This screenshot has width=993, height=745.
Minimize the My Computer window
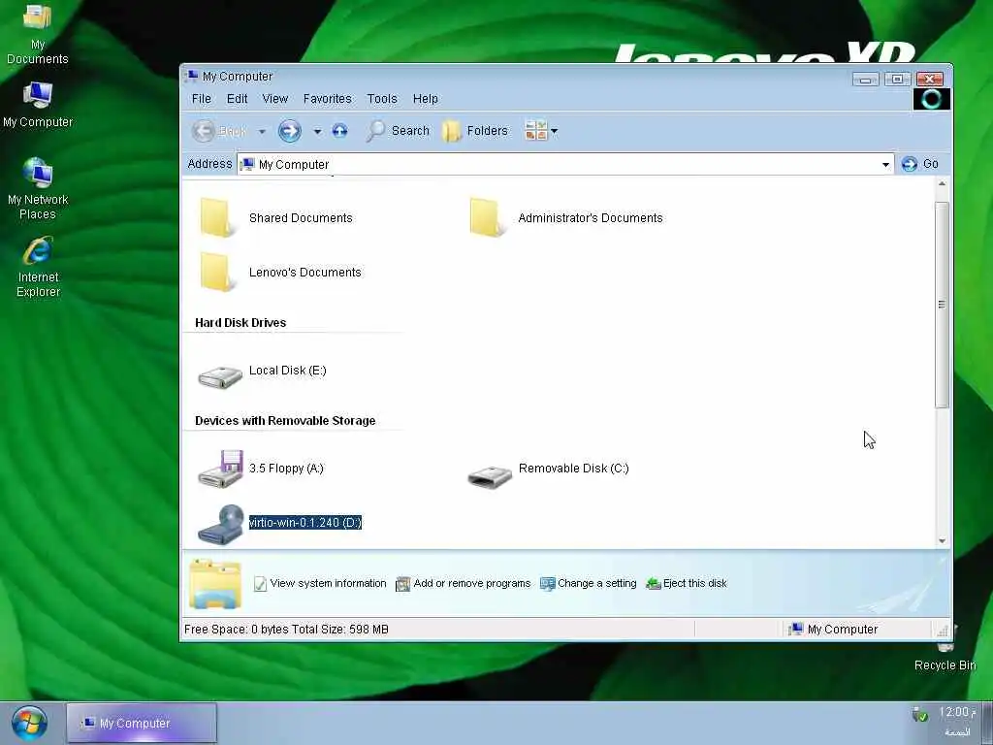(865, 80)
